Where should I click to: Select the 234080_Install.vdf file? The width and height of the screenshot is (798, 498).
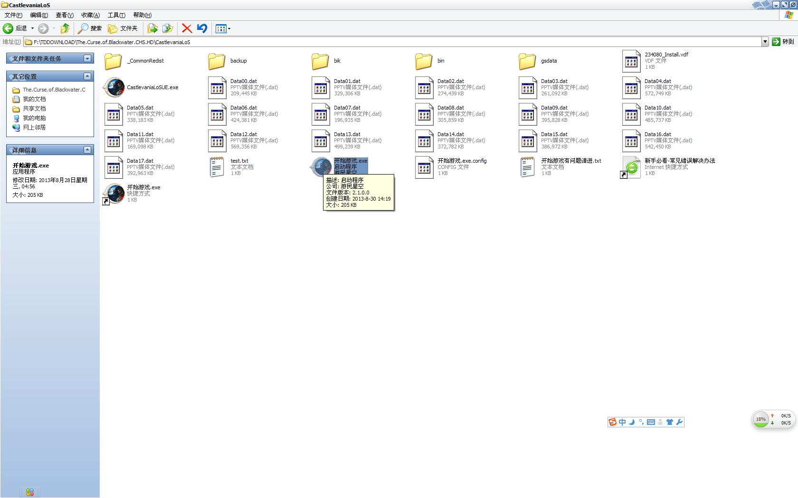point(655,61)
